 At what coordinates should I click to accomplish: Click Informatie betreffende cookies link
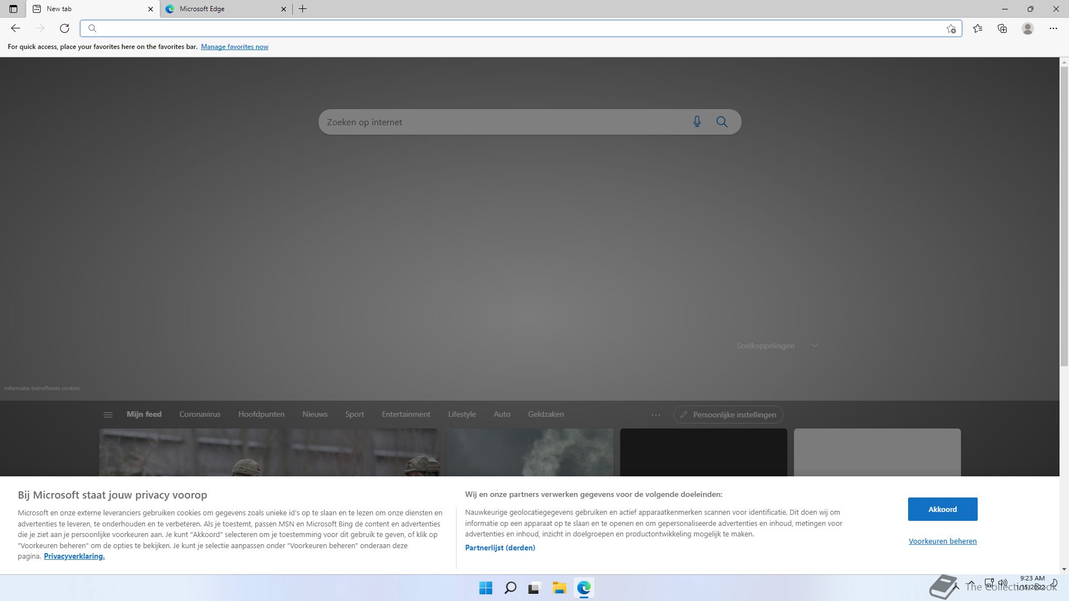coord(42,388)
